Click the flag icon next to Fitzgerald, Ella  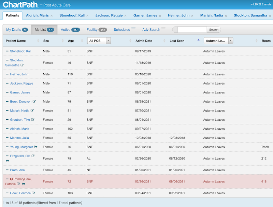click(x=7, y=160)
